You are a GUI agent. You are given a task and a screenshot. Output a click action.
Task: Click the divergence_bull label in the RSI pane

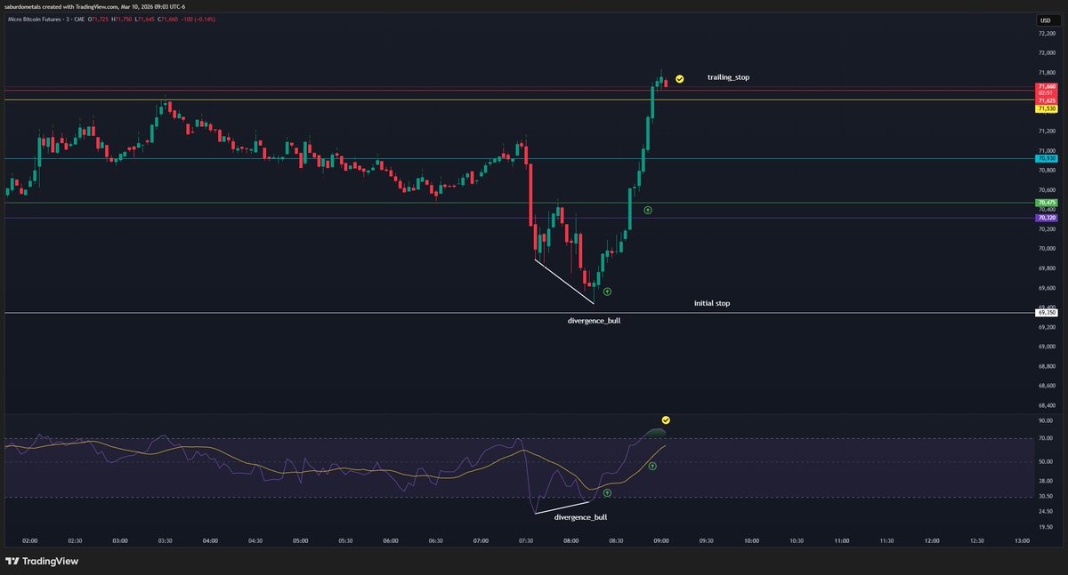point(581,516)
